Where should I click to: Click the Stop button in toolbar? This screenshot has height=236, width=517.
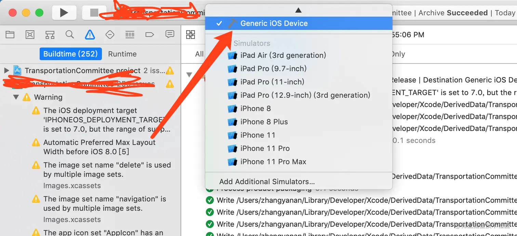[x=94, y=13]
